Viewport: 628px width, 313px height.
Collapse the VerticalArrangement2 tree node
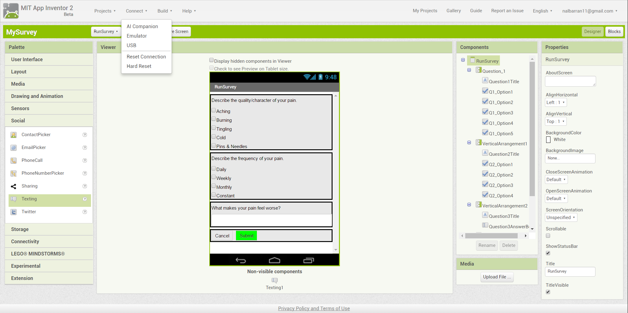click(x=469, y=205)
